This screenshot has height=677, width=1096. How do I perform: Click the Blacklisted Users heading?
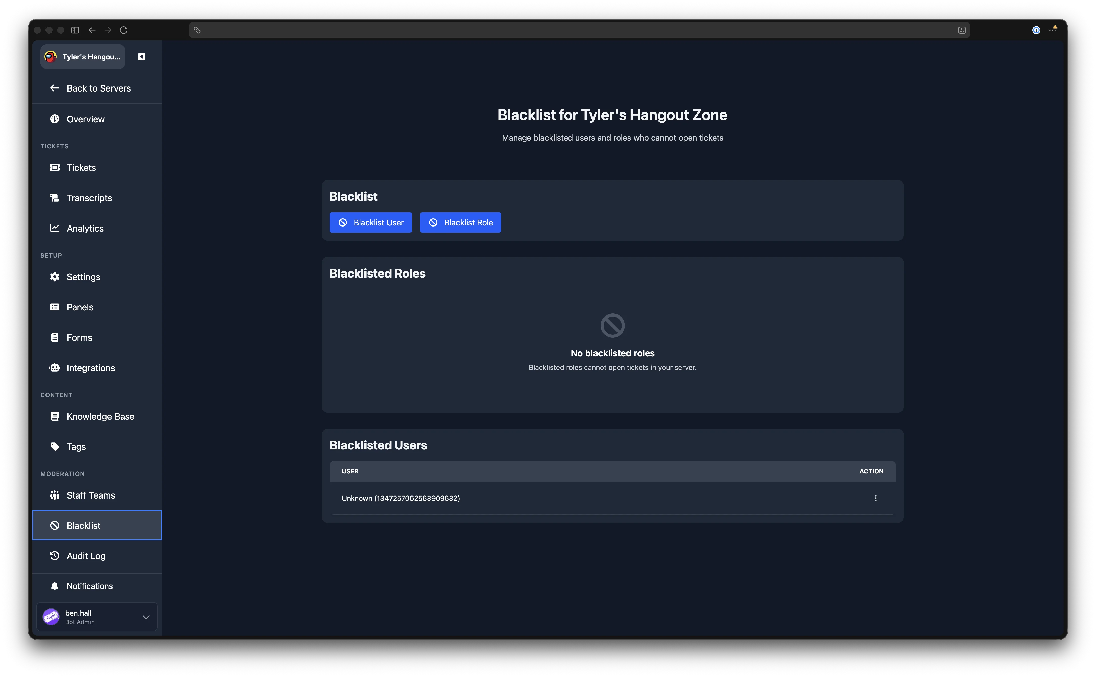[x=378, y=445]
